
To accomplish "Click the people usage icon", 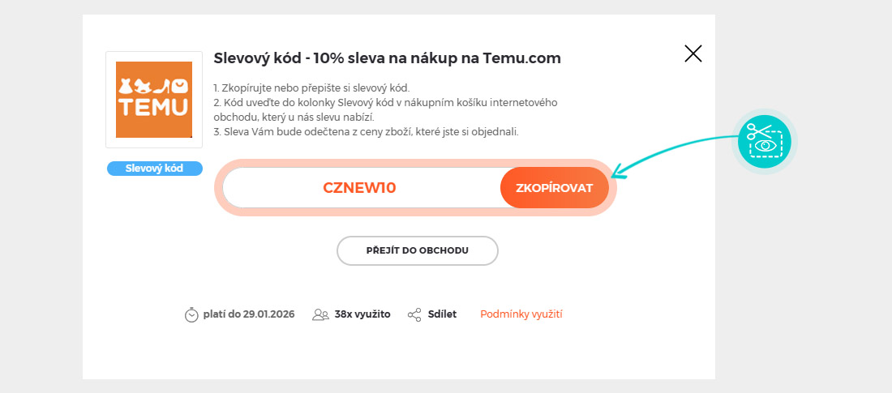I will [x=320, y=314].
